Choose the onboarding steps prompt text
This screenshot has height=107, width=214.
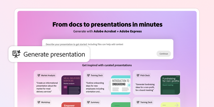pos(95,87)
